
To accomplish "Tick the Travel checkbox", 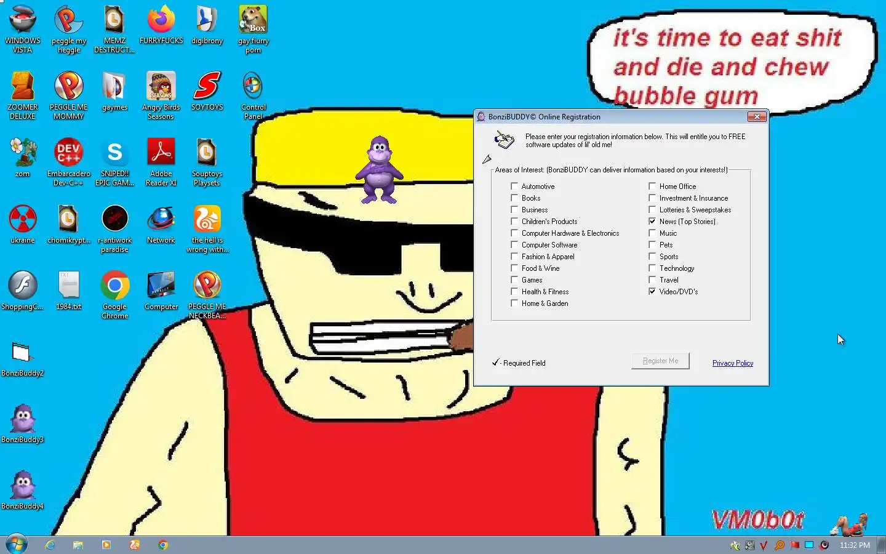I will click(x=652, y=279).
